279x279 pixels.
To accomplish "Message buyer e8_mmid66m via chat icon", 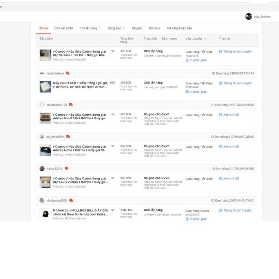I will pyautogui.click(x=68, y=137).
